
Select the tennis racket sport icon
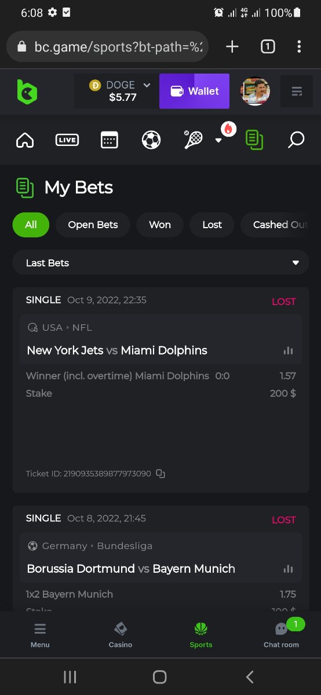[194, 140]
